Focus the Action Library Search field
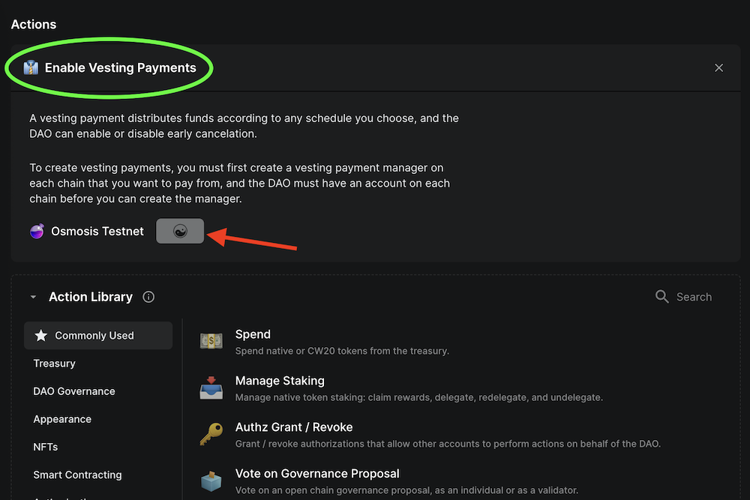The width and height of the screenshot is (750, 500). pyautogui.click(x=694, y=297)
